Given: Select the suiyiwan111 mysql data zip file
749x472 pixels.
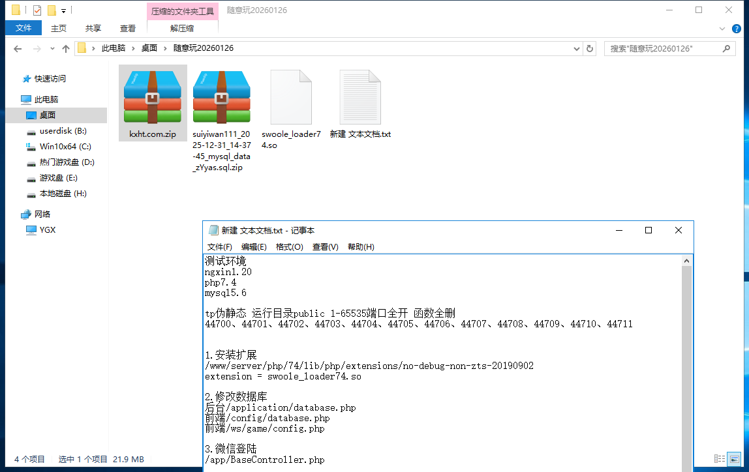Looking at the screenshot, I should (222, 97).
